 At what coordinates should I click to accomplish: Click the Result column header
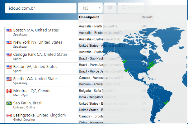point(147,17)
